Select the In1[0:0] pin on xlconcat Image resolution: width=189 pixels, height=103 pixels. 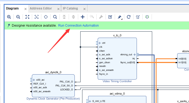(x=182, y=62)
